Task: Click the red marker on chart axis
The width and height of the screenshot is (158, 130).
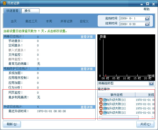Action: click(106, 76)
